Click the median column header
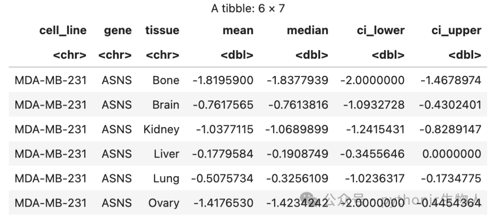The height and width of the screenshot is (220, 499). pyautogui.click(x=307, y=31)
